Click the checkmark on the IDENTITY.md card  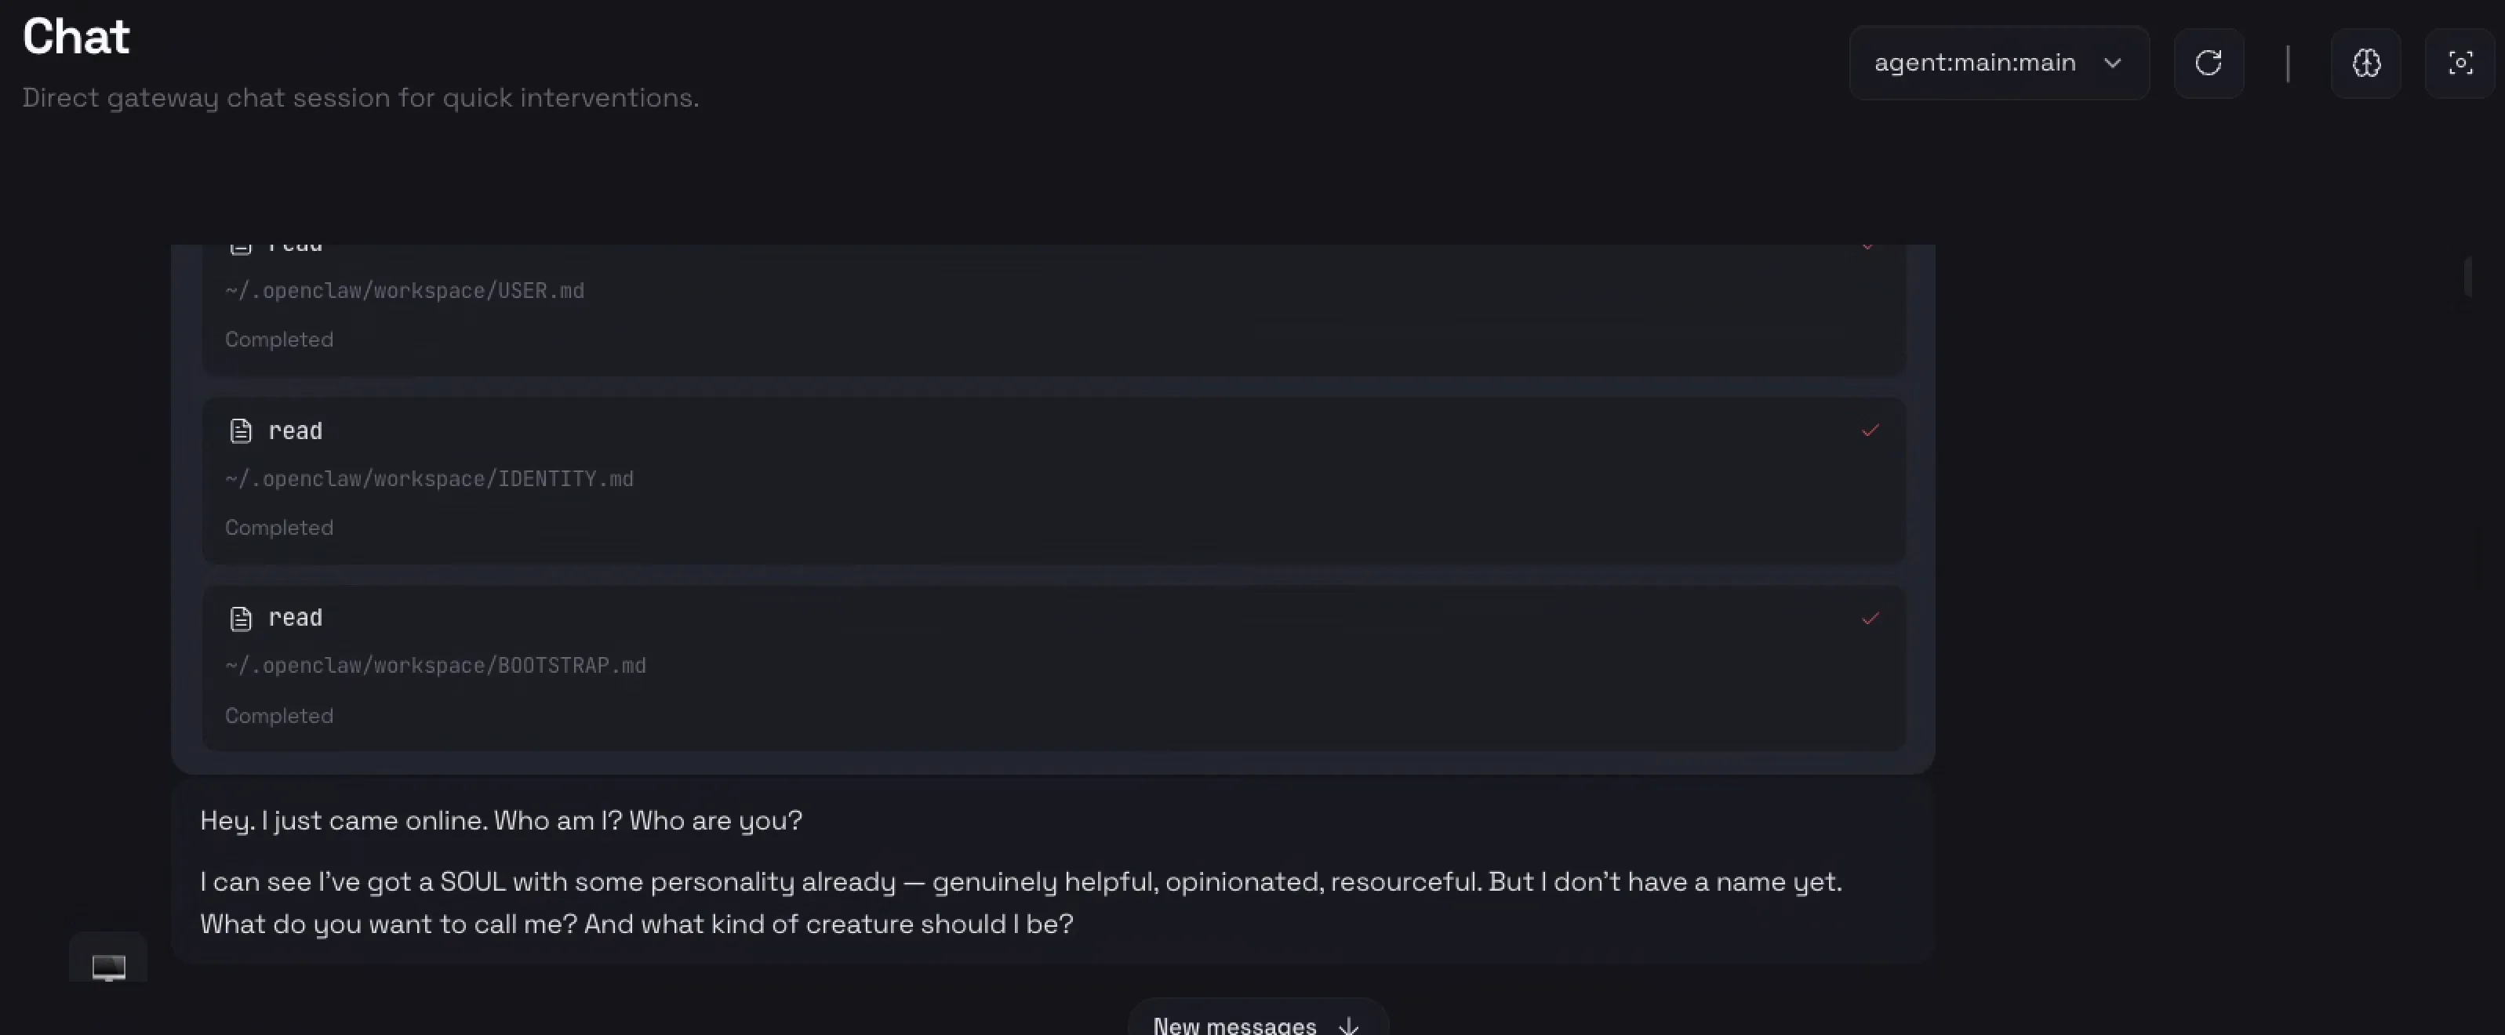[1870, 430]
